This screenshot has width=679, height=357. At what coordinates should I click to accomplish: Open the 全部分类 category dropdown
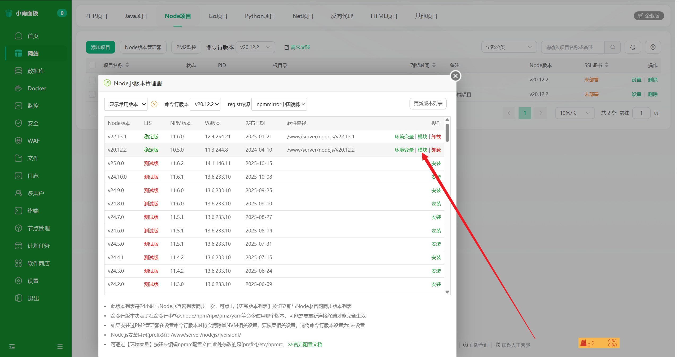tap(509, 47)
